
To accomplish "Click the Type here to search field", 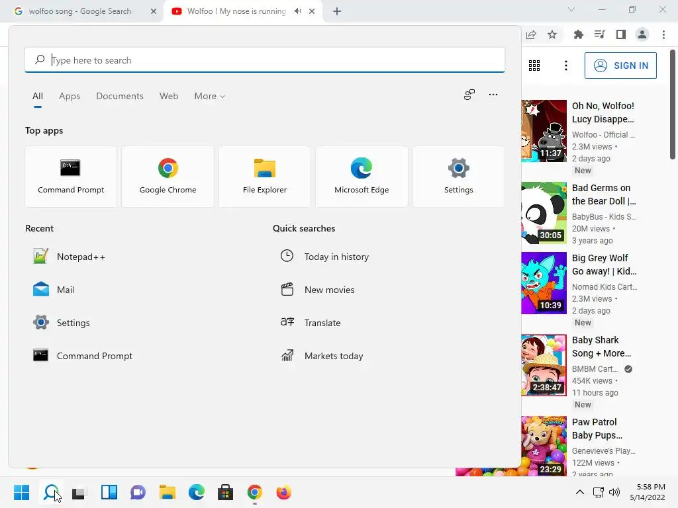I will 265,60.
